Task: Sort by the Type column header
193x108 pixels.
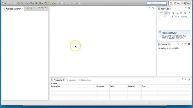Action: click(148, 86)
